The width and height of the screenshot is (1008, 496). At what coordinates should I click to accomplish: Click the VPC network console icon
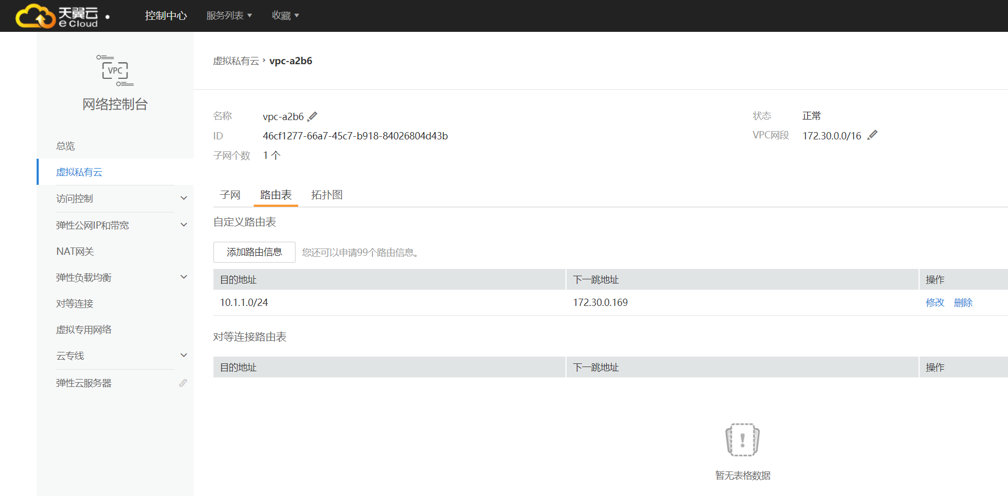click(115, 70)
